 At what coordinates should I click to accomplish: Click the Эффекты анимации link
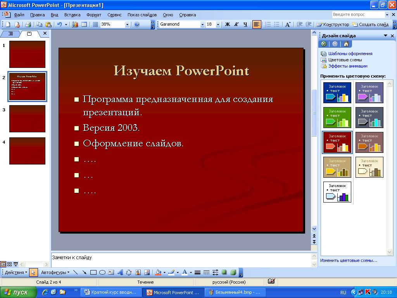pyautogui.click(x=348, y=66)
